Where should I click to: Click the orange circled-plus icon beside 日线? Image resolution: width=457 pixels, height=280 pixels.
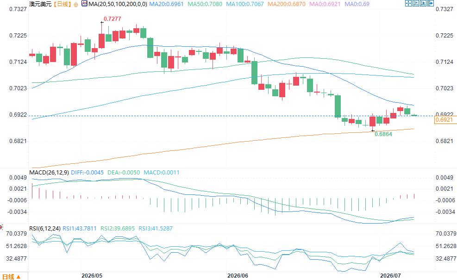[x=76, y=5]
